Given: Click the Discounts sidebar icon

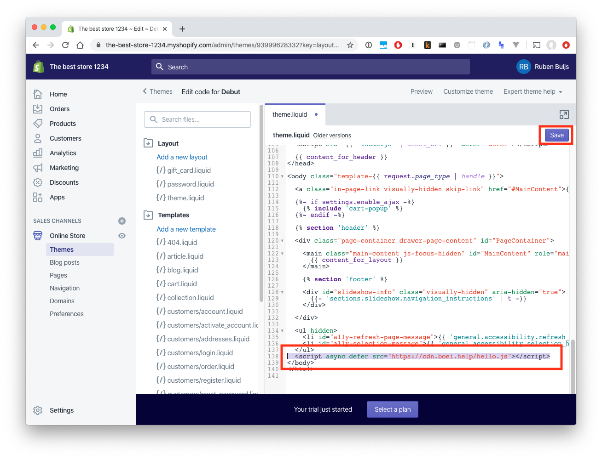Looking at the screenshot, I should (38, 182).
